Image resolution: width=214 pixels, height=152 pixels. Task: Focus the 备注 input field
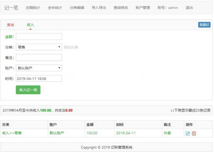[x=39, y=57]
